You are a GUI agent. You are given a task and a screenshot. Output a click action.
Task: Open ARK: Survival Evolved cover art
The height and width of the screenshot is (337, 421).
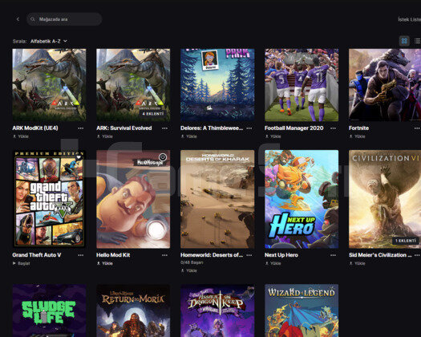pos(133,85)
